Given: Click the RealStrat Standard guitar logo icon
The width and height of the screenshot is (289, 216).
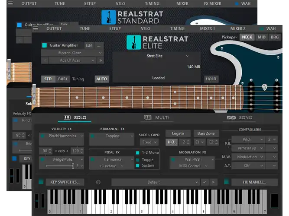Looking at the screenshot, I should (x=109, y=17).
